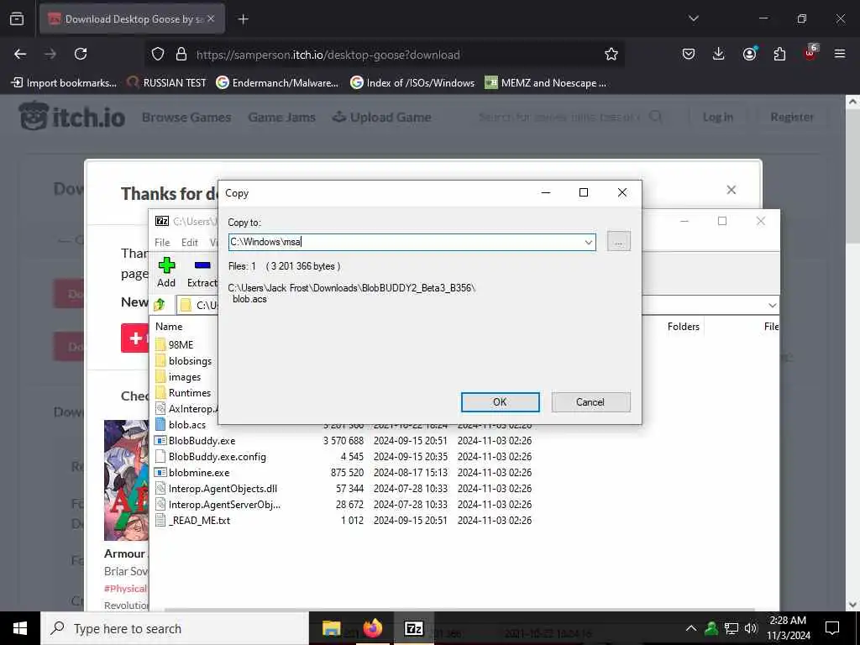The height and width of the screenshot is (645, 860).
Task: Click the taskbar clock showing 2:28 AM
Action: 788,628
